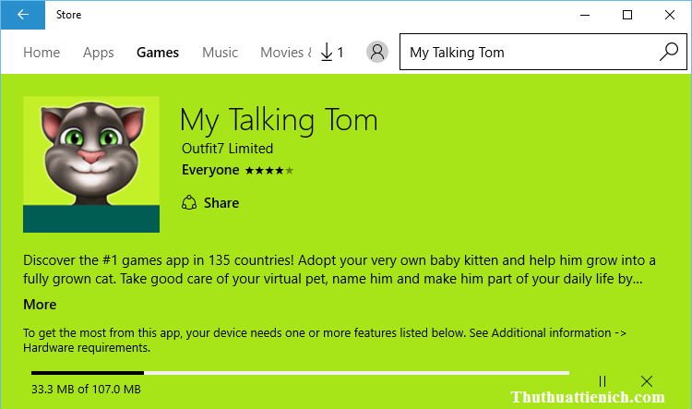Open the Movies tab
692x409 pixels.
[285, 53]
